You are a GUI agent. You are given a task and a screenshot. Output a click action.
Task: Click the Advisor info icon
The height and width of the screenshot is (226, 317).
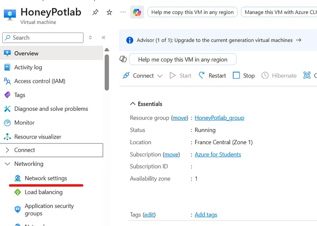tap(129, 40)
